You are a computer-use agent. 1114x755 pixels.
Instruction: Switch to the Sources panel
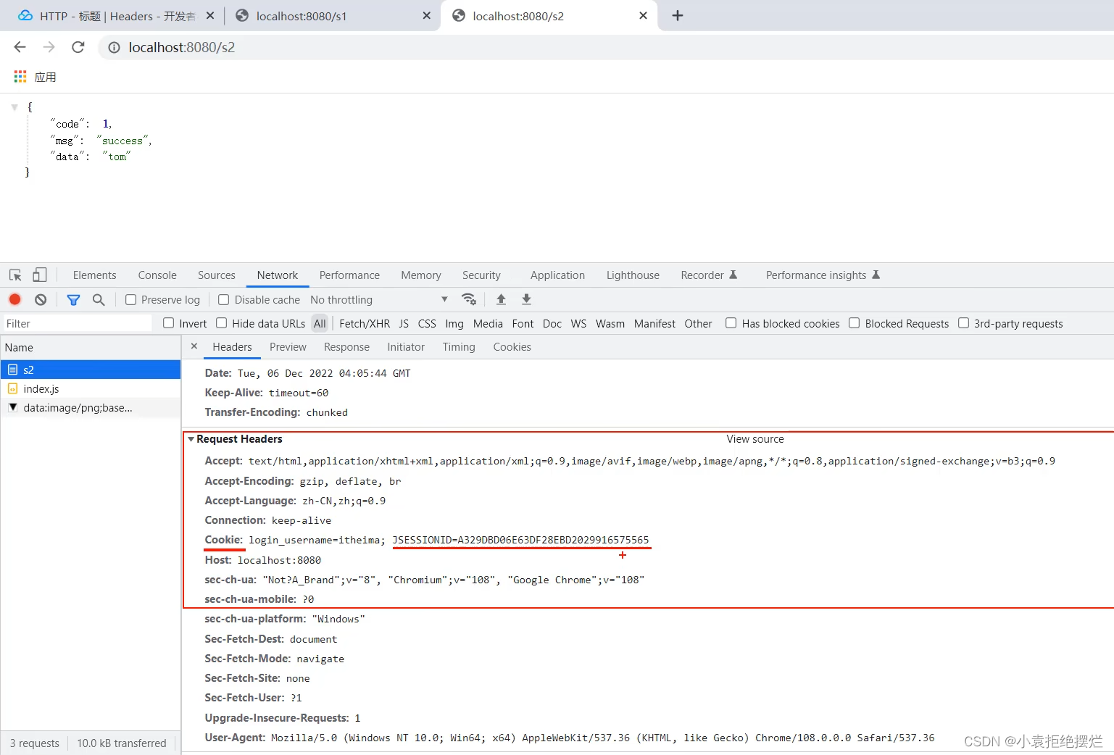[x=217, y=275]
